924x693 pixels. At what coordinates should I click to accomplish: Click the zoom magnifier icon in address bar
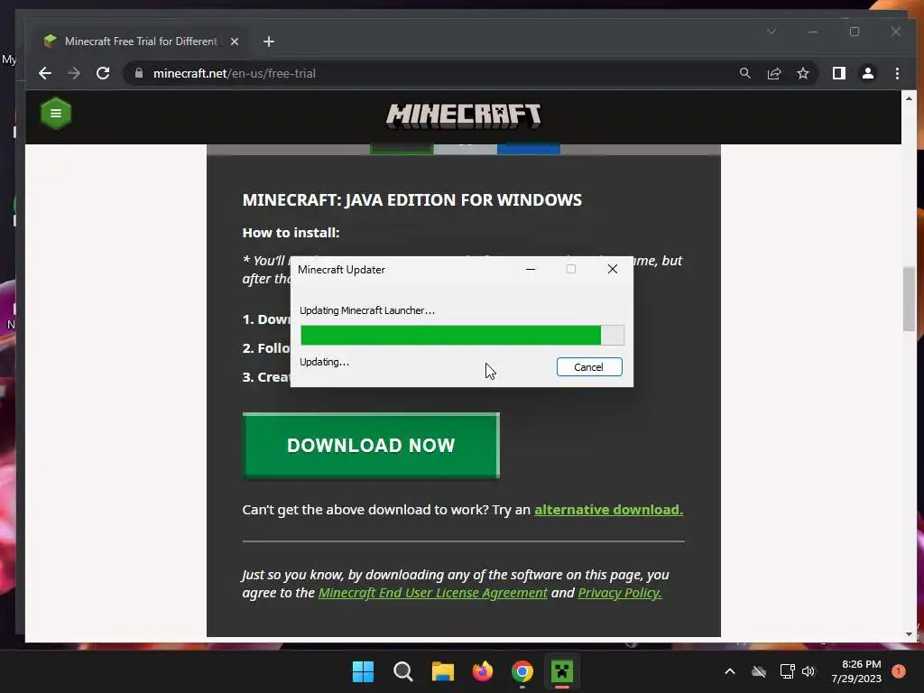point(744,73)
